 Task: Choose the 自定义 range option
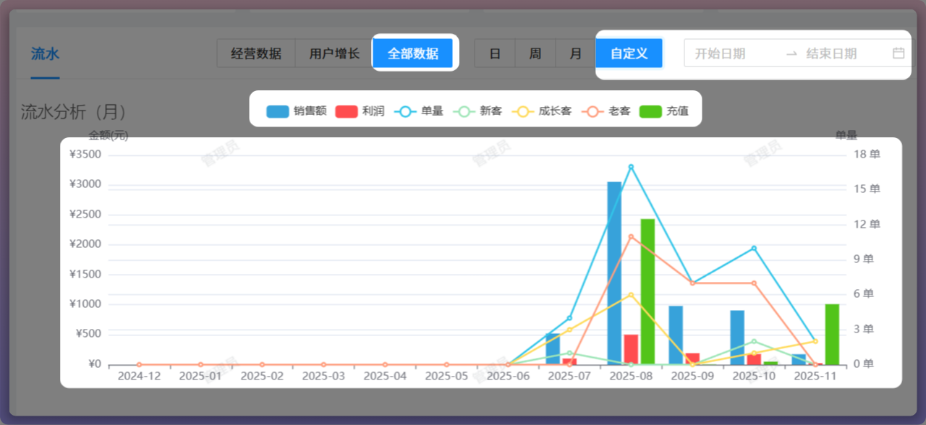coord(629,53)
